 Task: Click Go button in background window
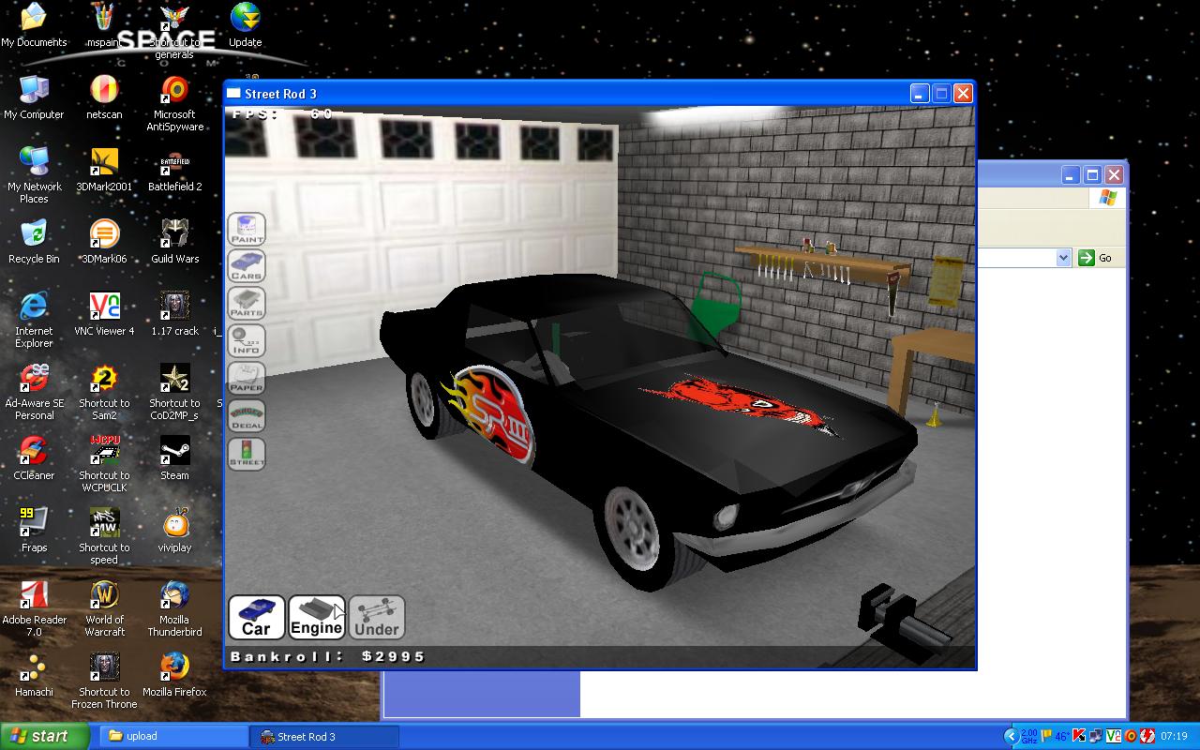tap(1095, 258)
